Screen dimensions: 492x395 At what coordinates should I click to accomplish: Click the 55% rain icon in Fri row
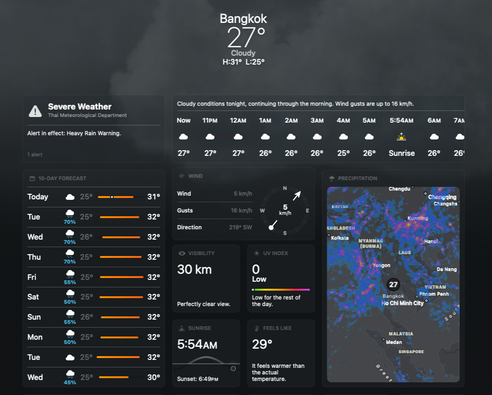[x=70, y=275]
